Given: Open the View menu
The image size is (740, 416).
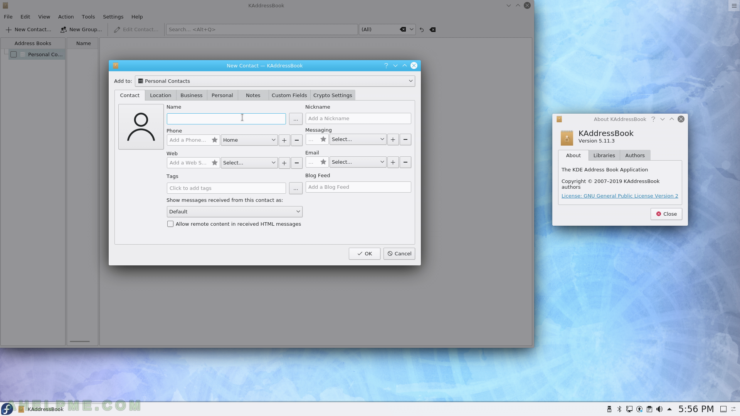Looking at the screenshot, I should click(x=44, y=17).
